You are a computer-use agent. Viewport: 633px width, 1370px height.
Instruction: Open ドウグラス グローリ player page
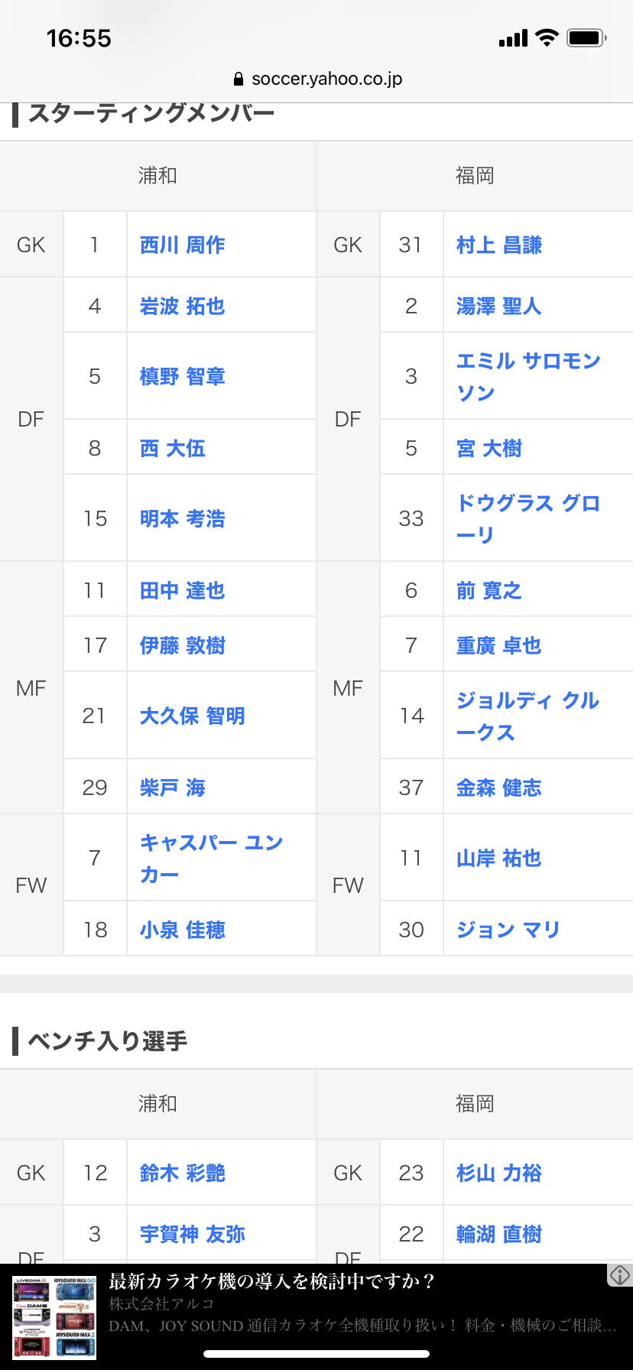click(x=528, y=518)
